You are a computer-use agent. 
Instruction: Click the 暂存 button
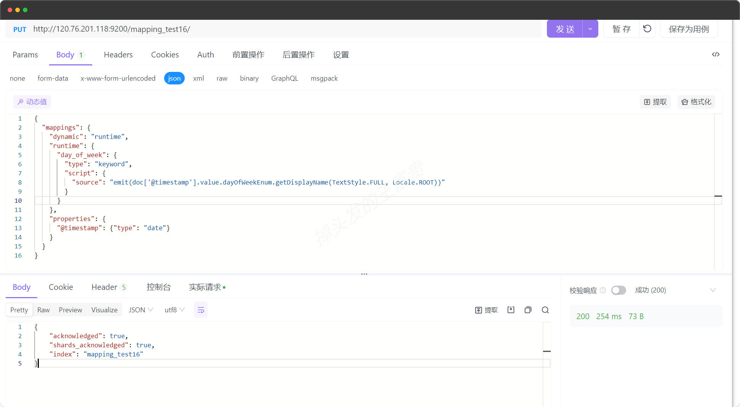(x=622, y=29)
